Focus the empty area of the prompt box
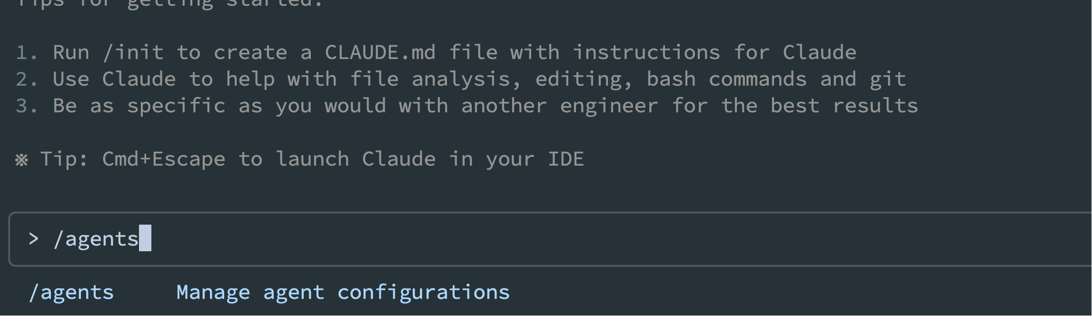 (x=571, y=238)
